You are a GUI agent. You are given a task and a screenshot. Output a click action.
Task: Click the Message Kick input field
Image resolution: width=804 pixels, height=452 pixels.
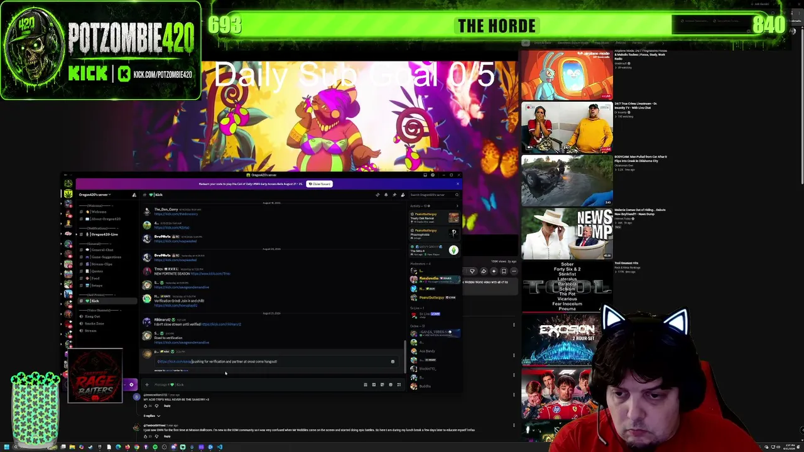[x=254, y=384]
